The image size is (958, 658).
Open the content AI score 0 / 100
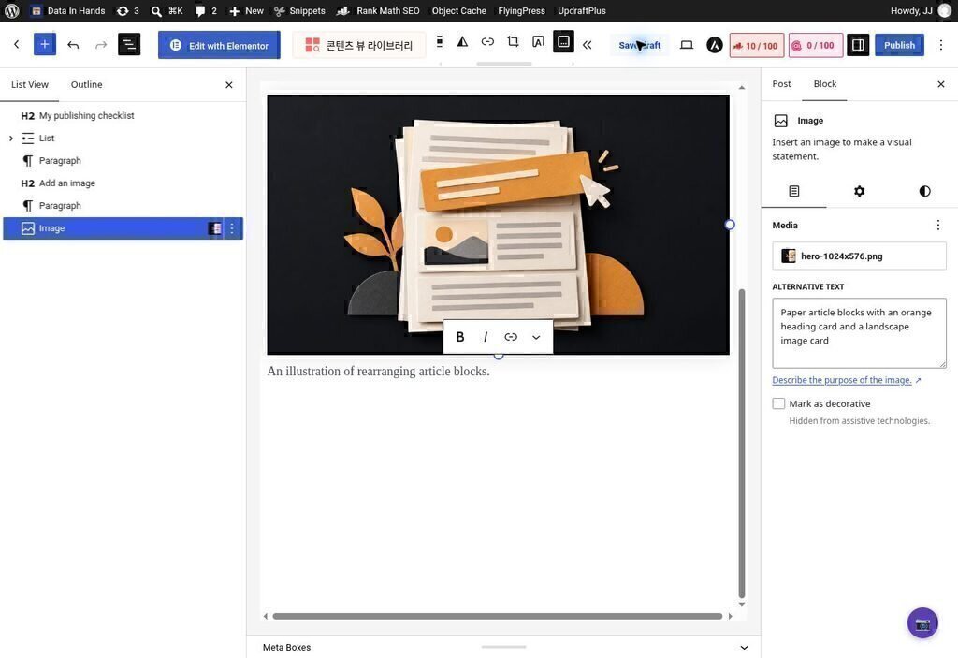point(816,45)
